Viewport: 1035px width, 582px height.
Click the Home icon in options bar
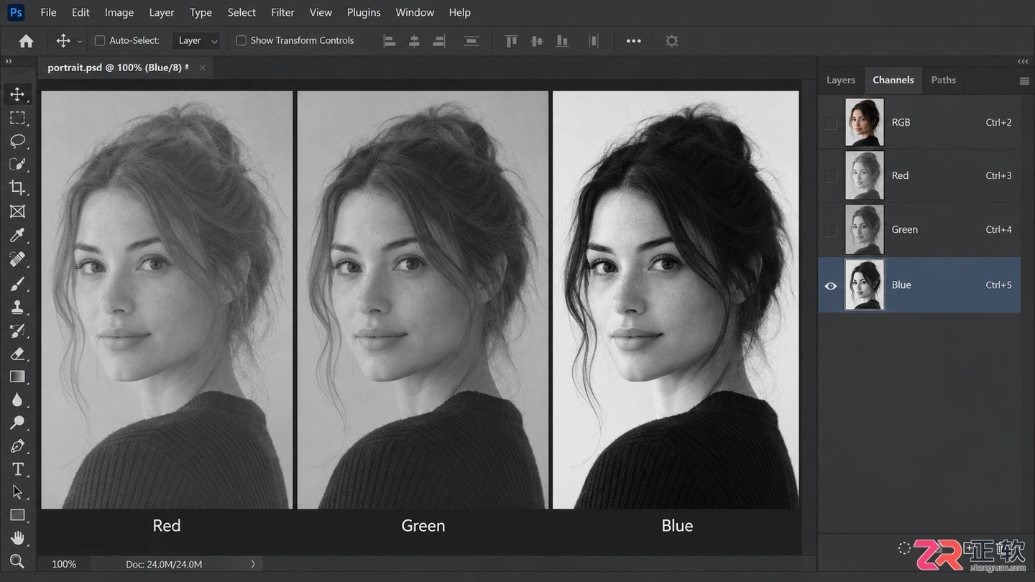point(26,41)
